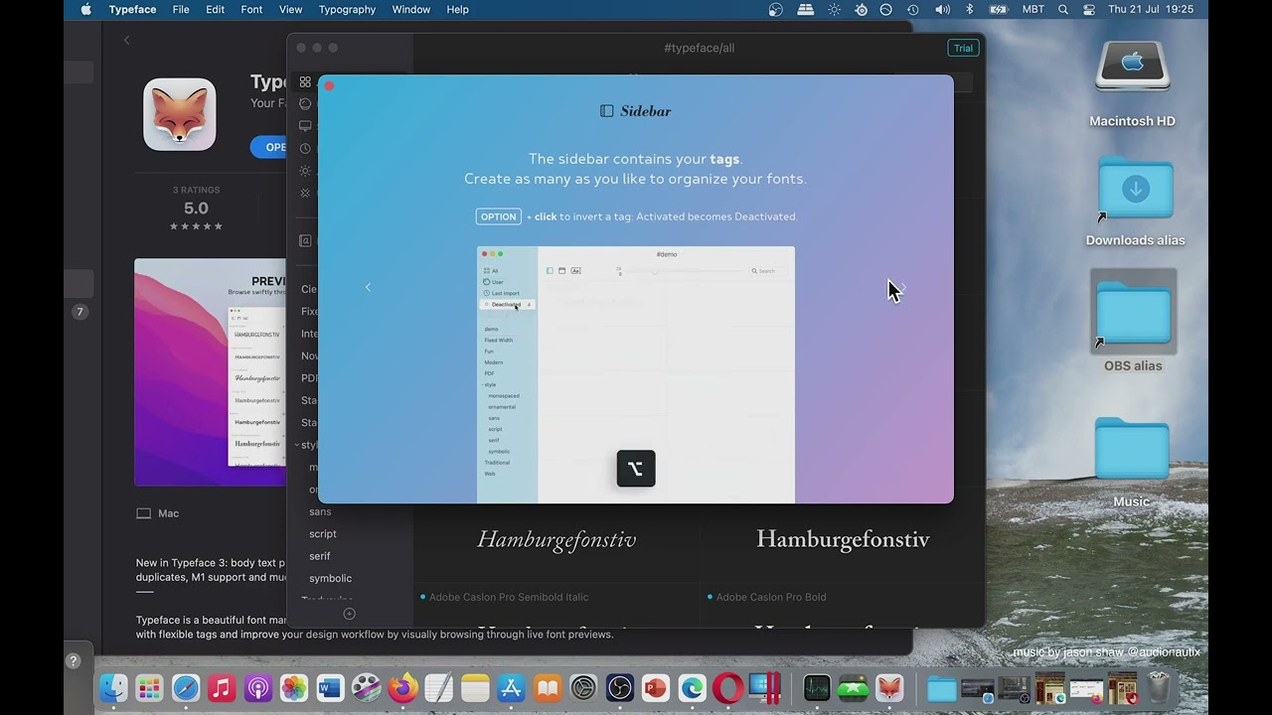Screen dimensions: 1272x715
Task: Click the Typeface fox app icon in App Store
Action: coord(179,114)
